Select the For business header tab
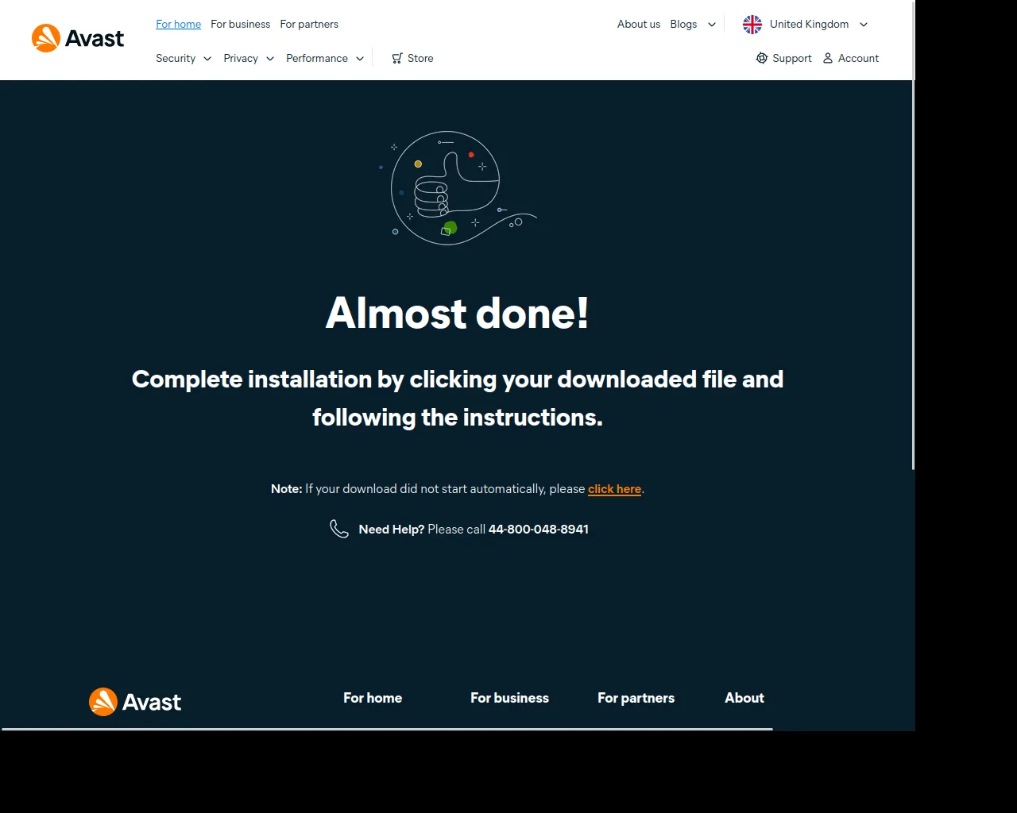Image resolution: width=1017 pixels, height=813 pixels. 240,24
